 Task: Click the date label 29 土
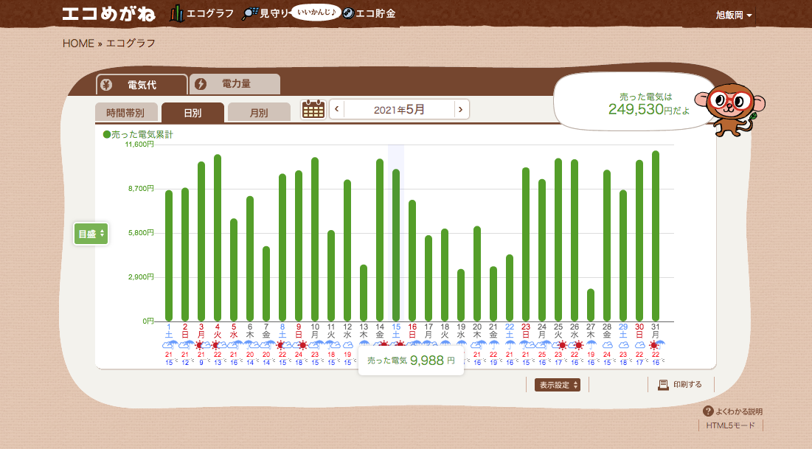[623, 331]
